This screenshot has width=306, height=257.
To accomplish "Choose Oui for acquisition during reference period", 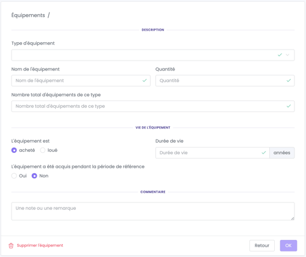I will (14, 176).
